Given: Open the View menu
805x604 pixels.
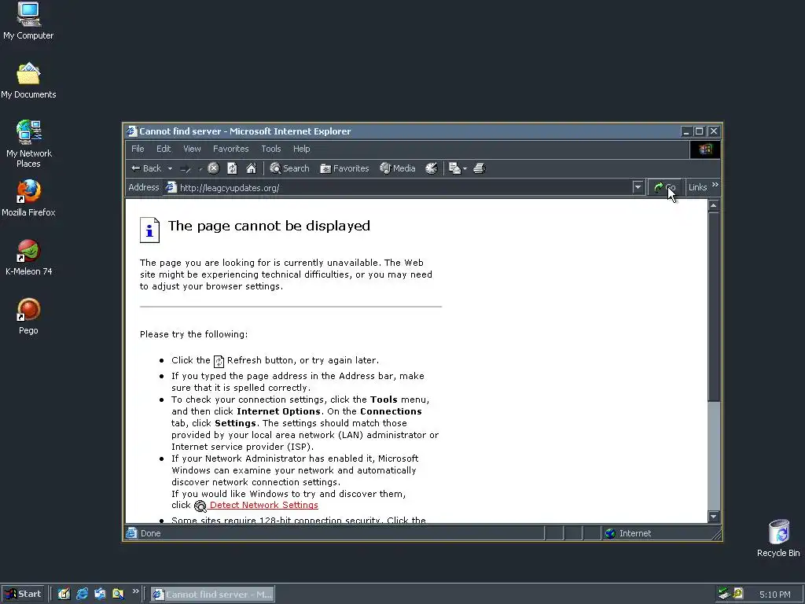Looking at the screenshot, I should tap(192, 149).
